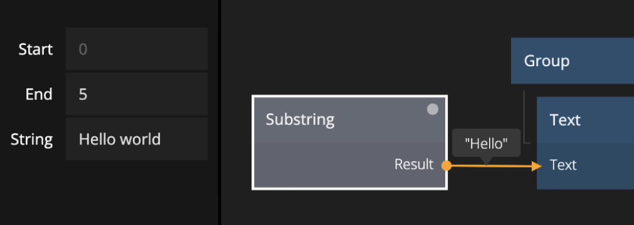Click the orange arrowhead entering Text node

pos(537,166)
